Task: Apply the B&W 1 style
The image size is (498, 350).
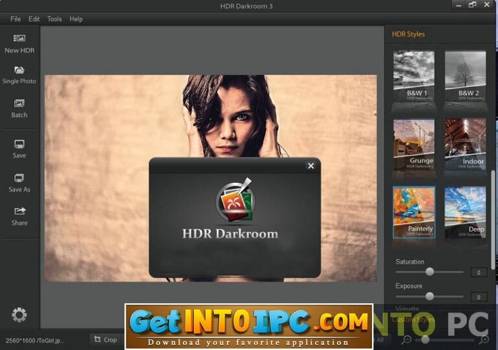Action: [x=414, y=76]
